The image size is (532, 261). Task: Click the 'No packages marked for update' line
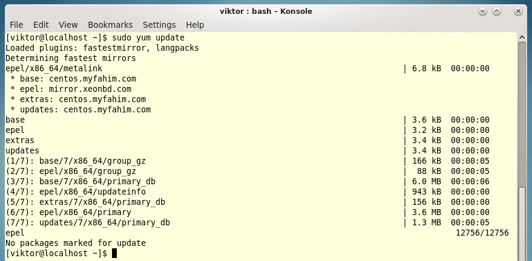(x=75, y=243)
